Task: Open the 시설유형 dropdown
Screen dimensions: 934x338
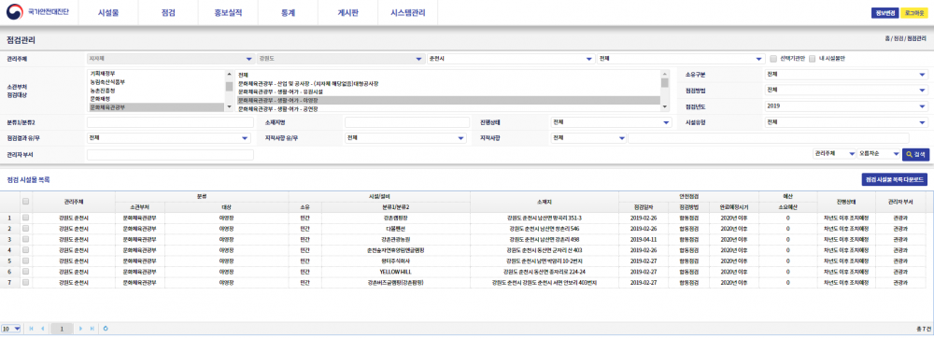Action: (846, 122)
